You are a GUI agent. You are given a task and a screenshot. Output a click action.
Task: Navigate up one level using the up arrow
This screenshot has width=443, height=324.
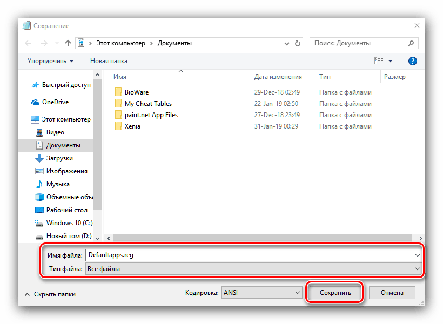(x=67, y=43)
